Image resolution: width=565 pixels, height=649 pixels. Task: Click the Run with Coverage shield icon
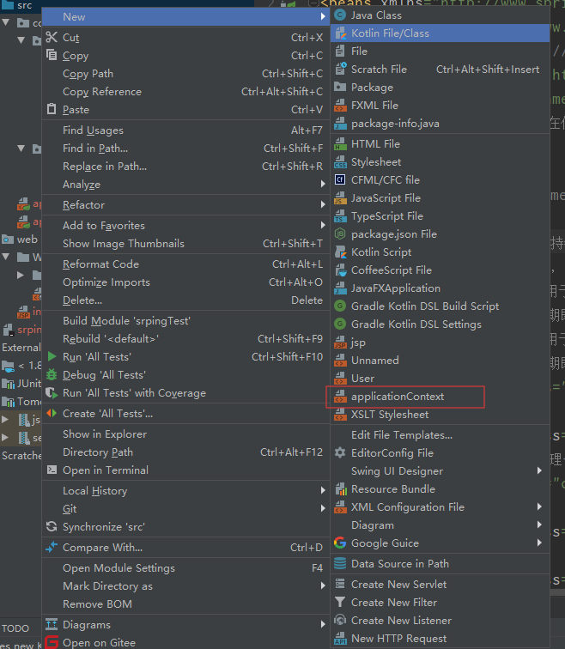[x=52, y=393]
